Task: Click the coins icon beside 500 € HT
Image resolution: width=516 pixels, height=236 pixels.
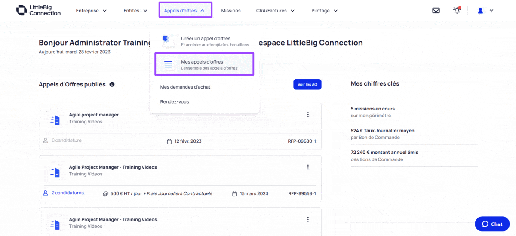Action: click(105, 193)
